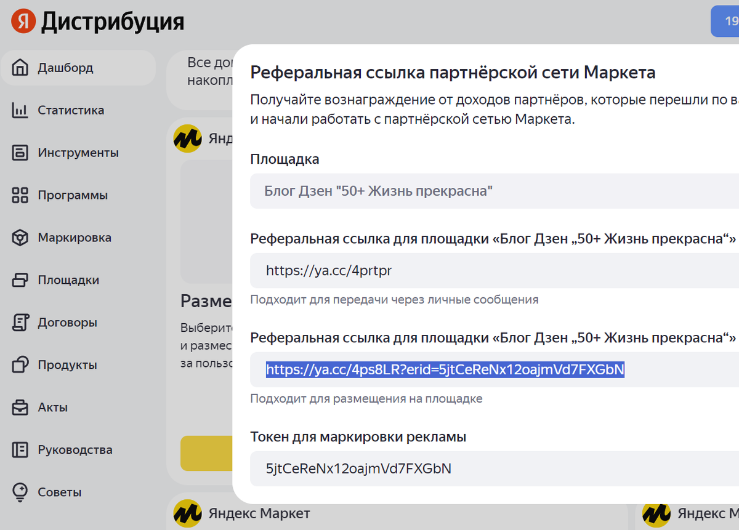Click the Yandex red logo icon
This screenshot has height=530, width=739.
point(23,22)
